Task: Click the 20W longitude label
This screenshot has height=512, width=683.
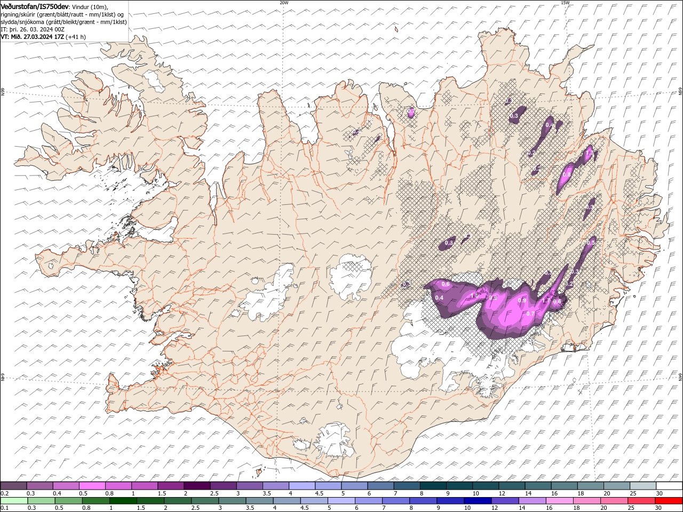Action: 284,3
